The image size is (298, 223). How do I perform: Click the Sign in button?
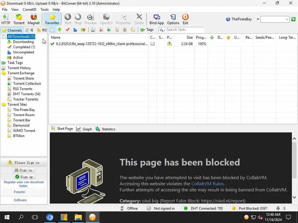pos(24,170)
